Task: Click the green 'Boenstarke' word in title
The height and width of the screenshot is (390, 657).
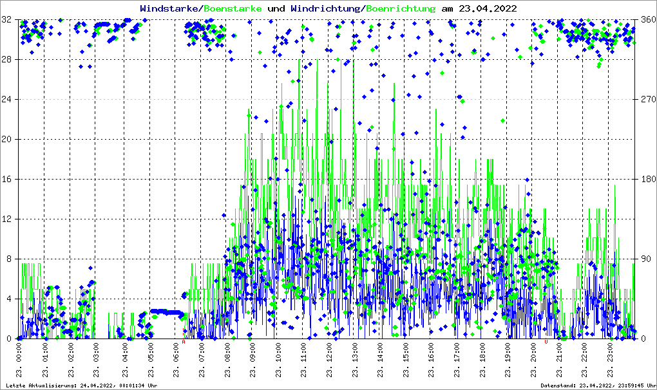Action: (x=233, y=8)
